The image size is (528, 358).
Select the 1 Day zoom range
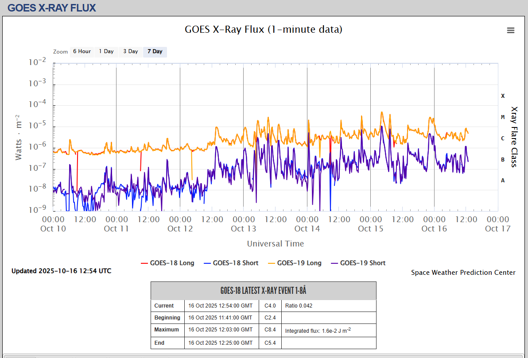106,52
